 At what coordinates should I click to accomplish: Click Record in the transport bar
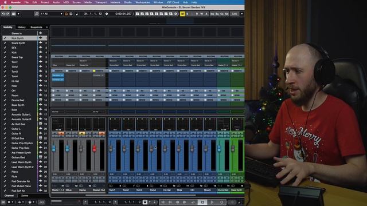(222, 202)
